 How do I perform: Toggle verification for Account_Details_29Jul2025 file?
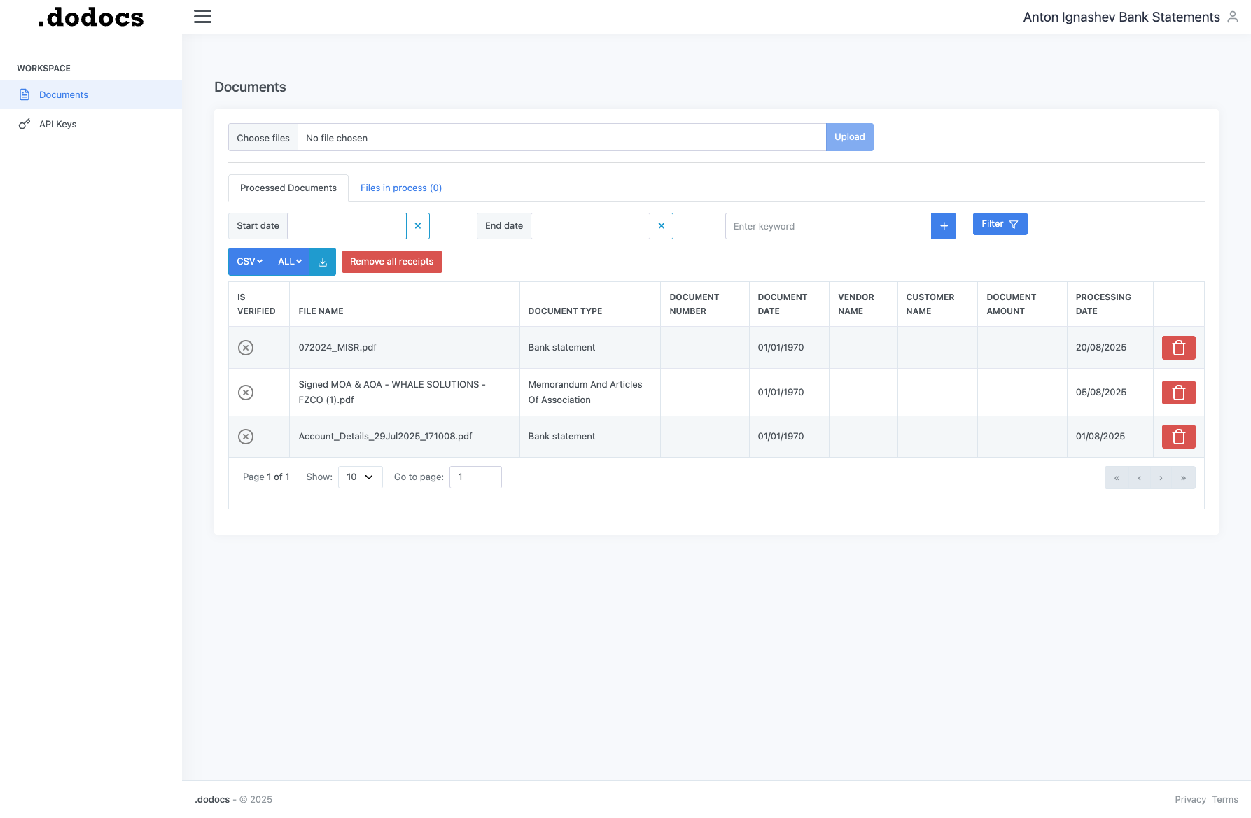pyautogui.click(x=245, y=436)
